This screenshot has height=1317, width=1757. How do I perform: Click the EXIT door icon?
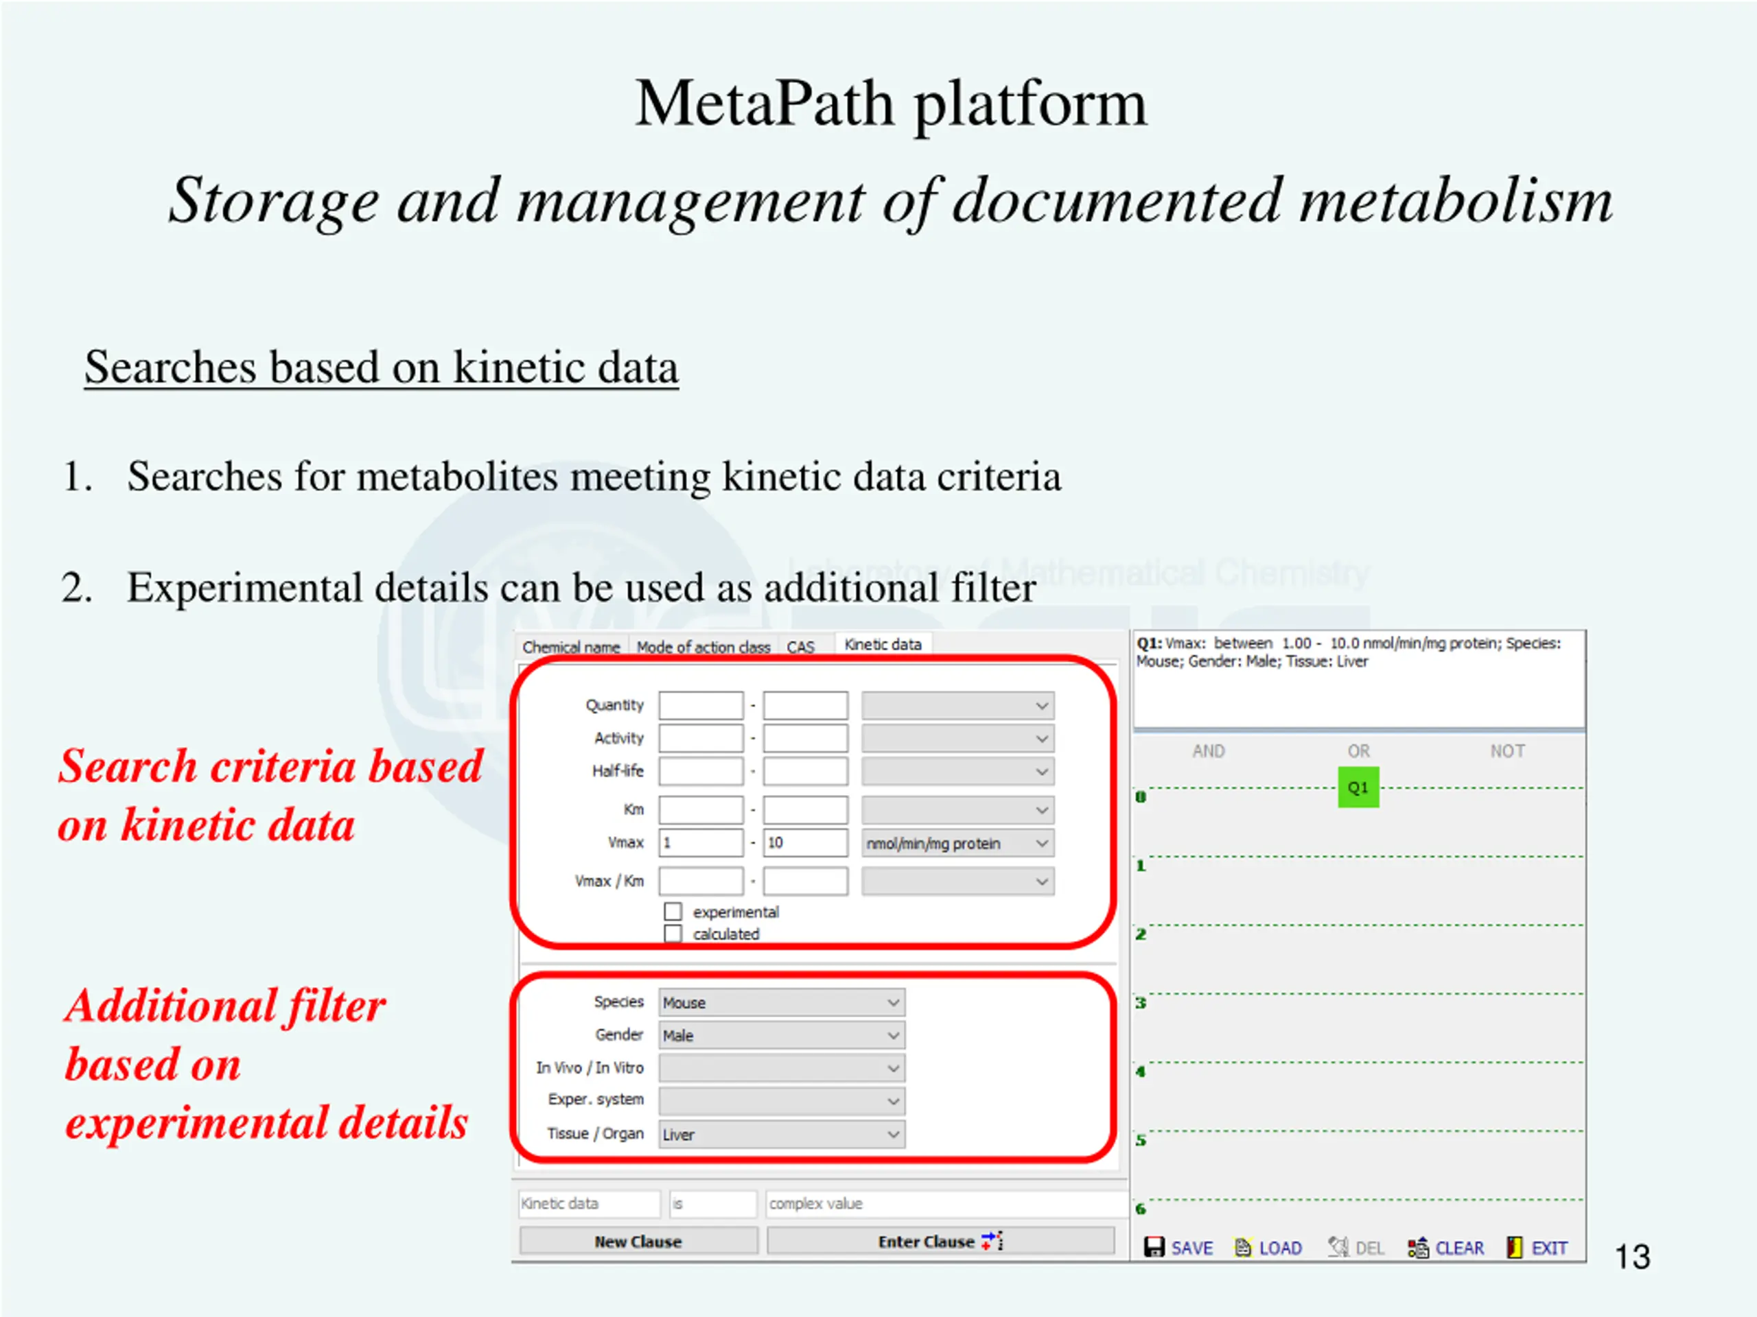point(1515,1247)
